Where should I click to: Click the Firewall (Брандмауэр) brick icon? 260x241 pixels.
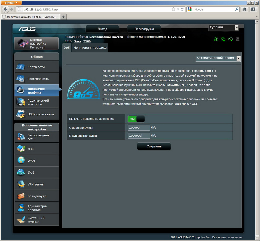(21, 196)
